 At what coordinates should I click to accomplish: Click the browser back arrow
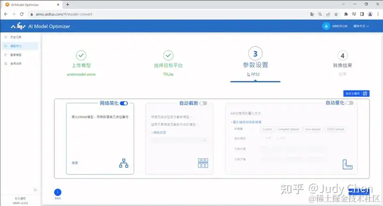[6, 14]
